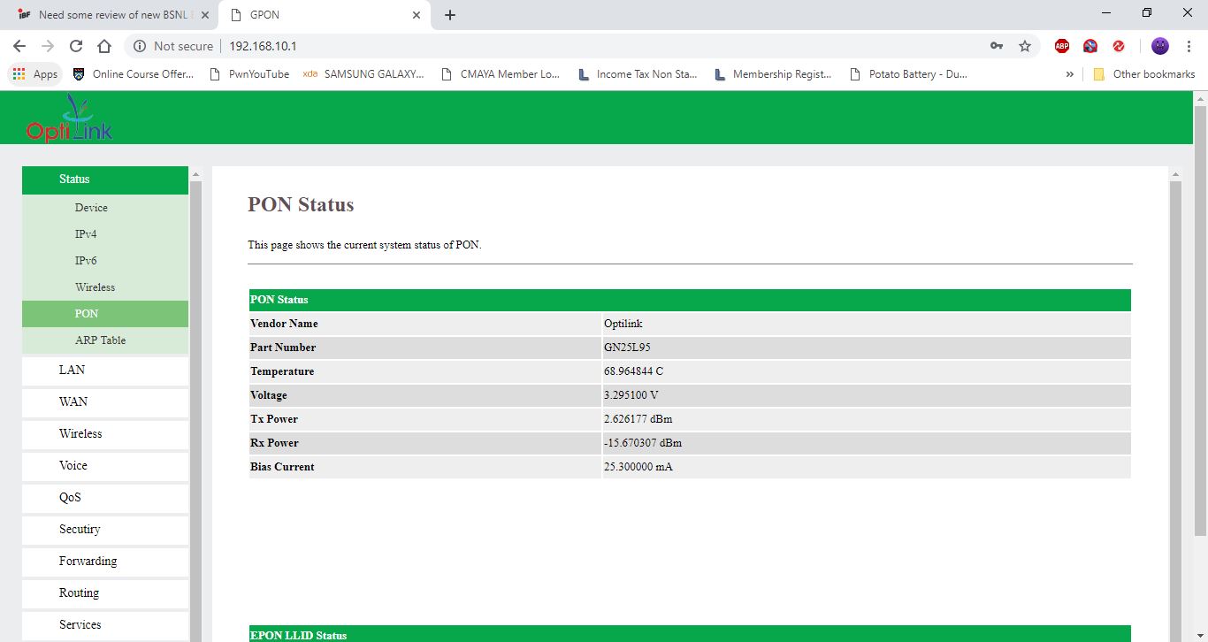The width and height of the screenshot is (1208, 642).
Task: Bookmark this page with the star icon
Action: (x=1025, y=46)
